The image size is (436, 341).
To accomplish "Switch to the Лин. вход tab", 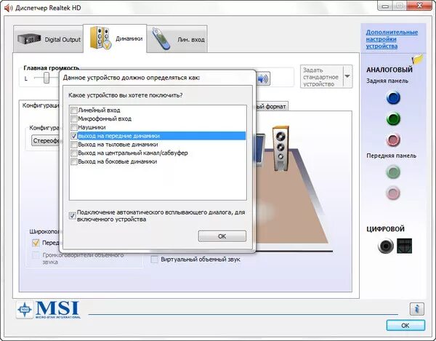I will point(177,39).
